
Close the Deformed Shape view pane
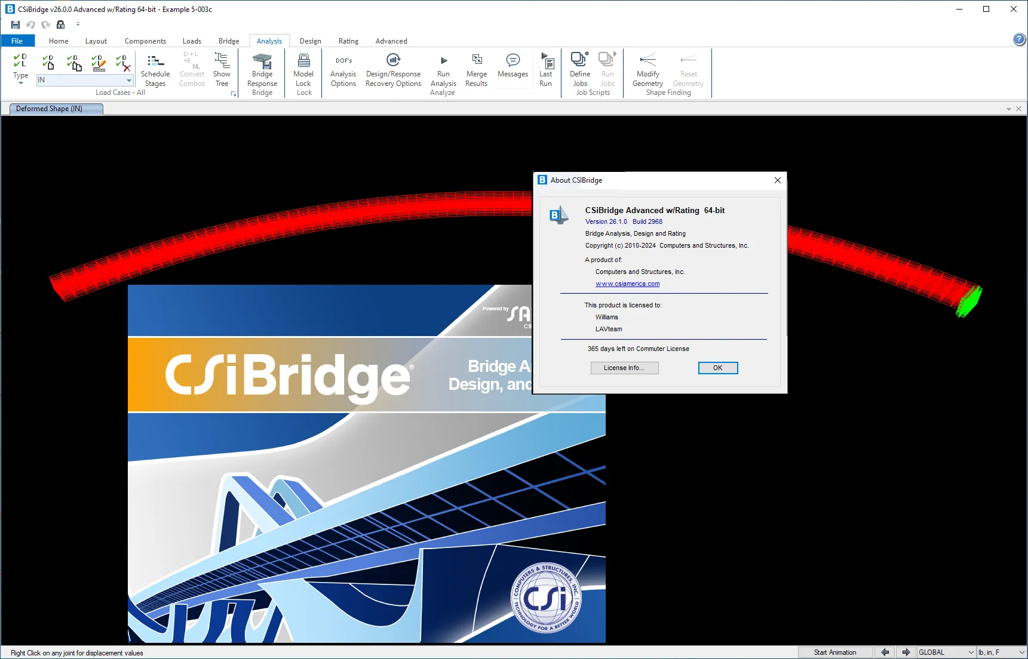click(1018, 109)
